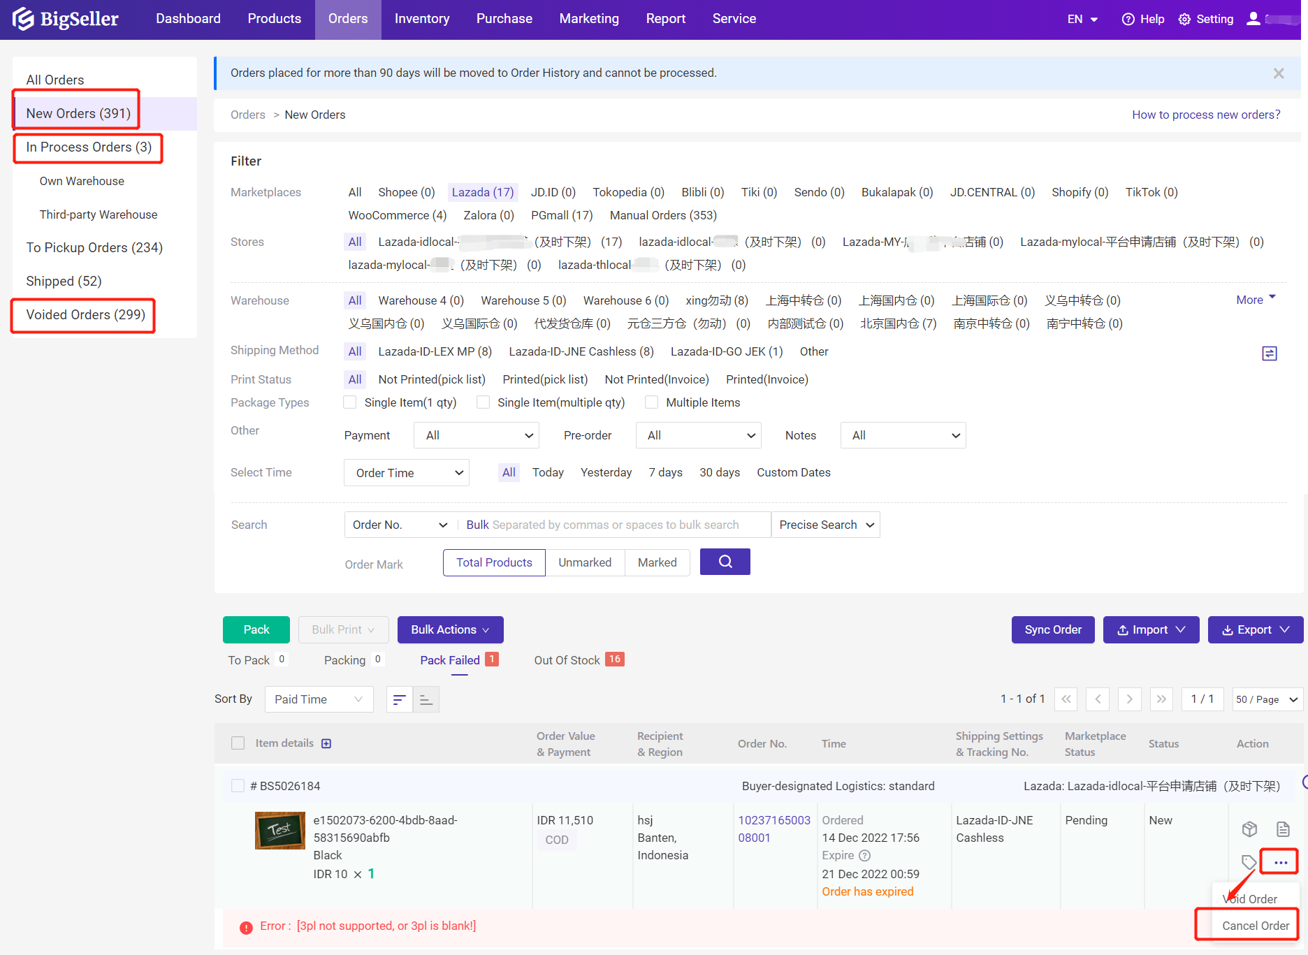Close the 90 days notice banner
This screenshot has height=955, width=1308.
click(1279, 73)
